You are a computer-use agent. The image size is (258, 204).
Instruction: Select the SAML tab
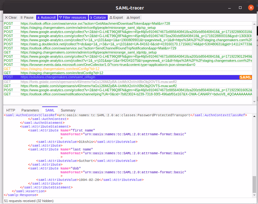coord(50,110)
